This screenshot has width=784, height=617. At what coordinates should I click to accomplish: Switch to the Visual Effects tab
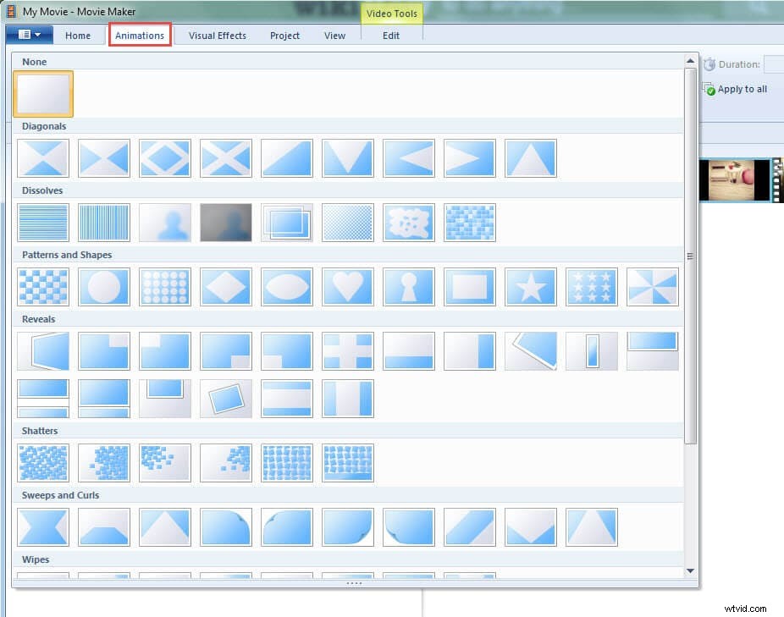[x=217, y=36]
